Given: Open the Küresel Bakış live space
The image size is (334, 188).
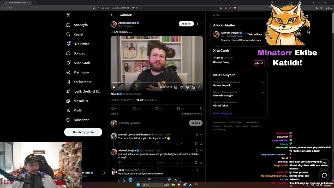Looking at the screenshot, I should (221, 62).
